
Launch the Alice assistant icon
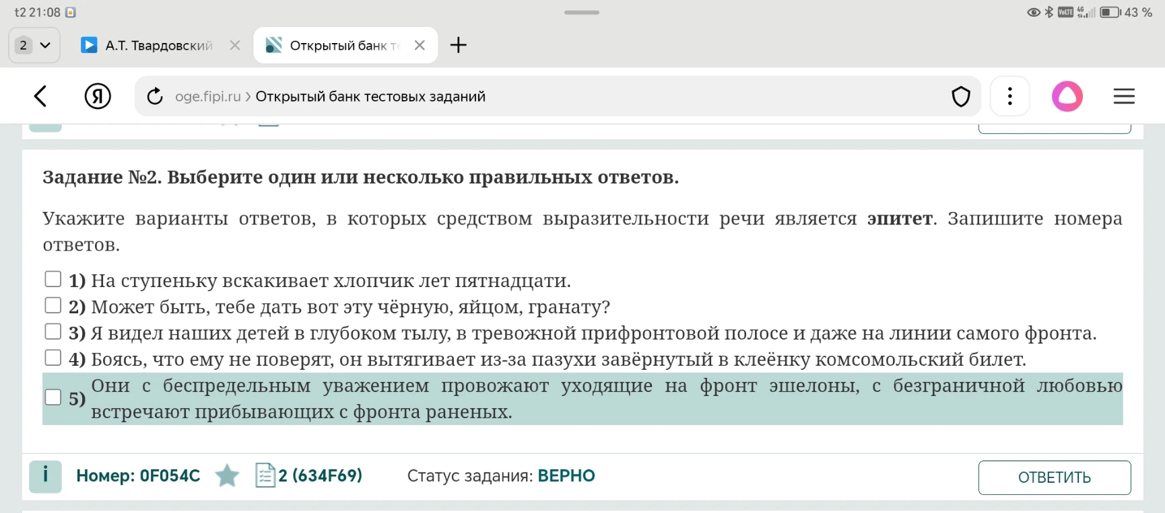1067,96
